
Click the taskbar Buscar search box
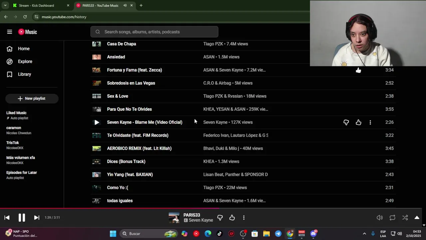149,234
